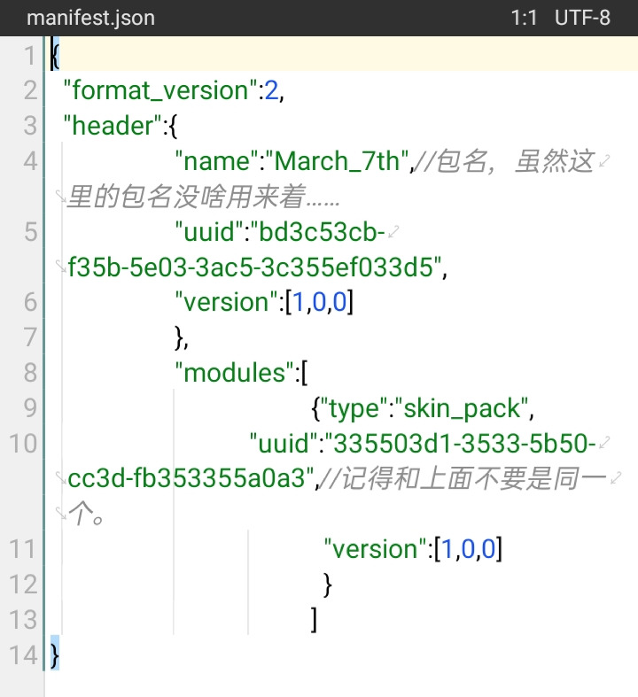
Task: Place cursor on opening brace of line 1
Action: pyautogui.click(x=55, y=56)
